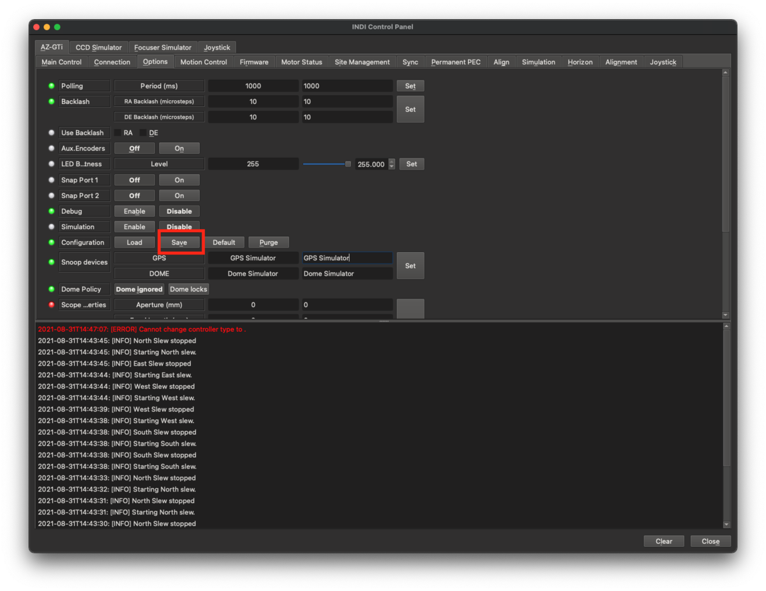
Task: Edit the DE Backlash input field
Action: (347, 117)
